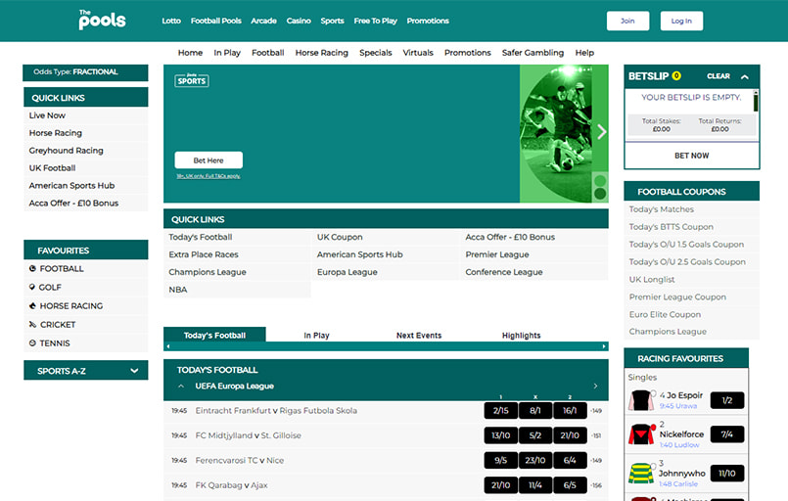788x501 pixels.
Task: Select the golf icon in Favourites
Action: click(32, 287)
